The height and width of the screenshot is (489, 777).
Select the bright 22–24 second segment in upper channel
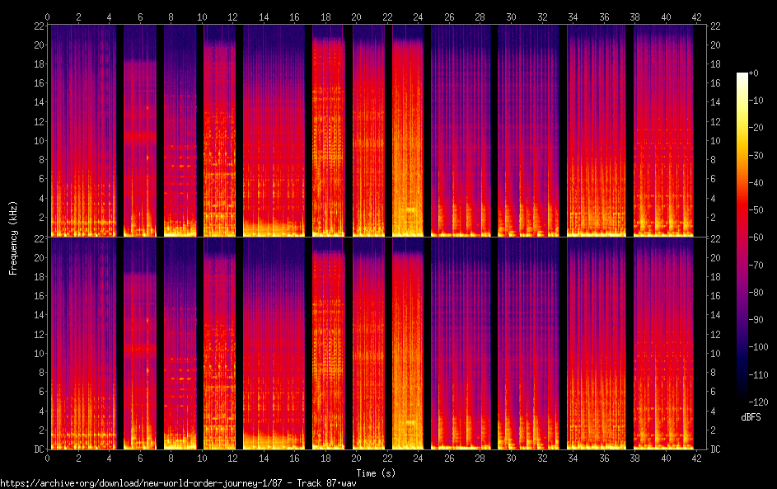pos(408,132)
